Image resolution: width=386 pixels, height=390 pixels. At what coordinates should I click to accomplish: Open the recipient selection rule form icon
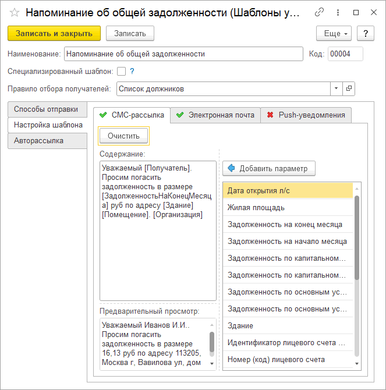click(349, 88)
